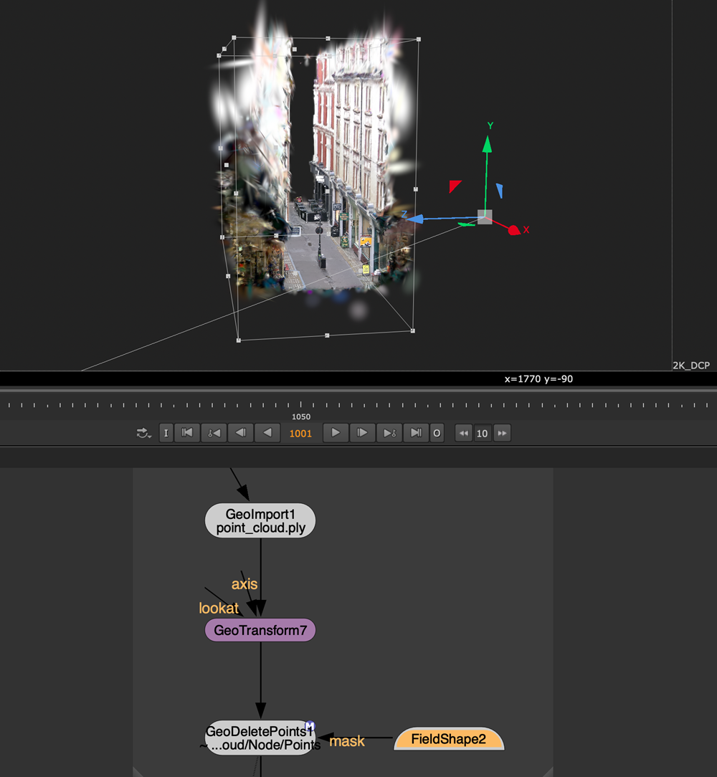Select the GeoImport1 node
Image resolution: width=717 pixels, height=777 pixels.
coord(260,520)
